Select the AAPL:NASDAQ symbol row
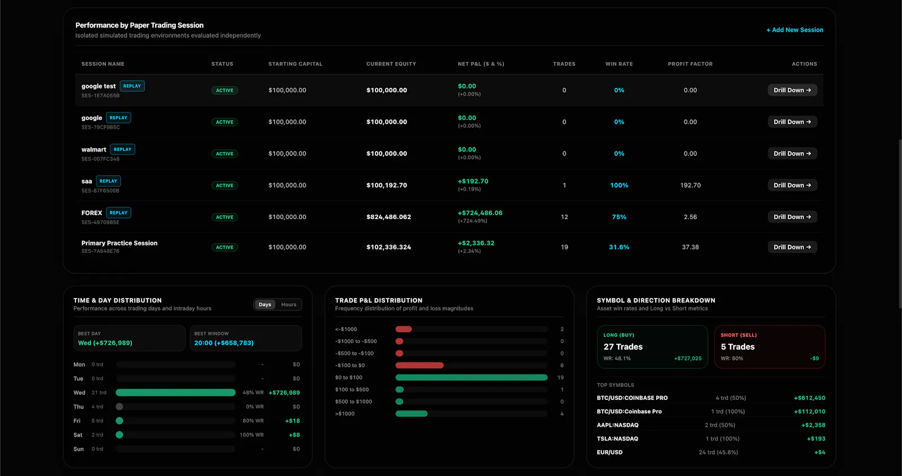902x476 pixels. [711, 425]
